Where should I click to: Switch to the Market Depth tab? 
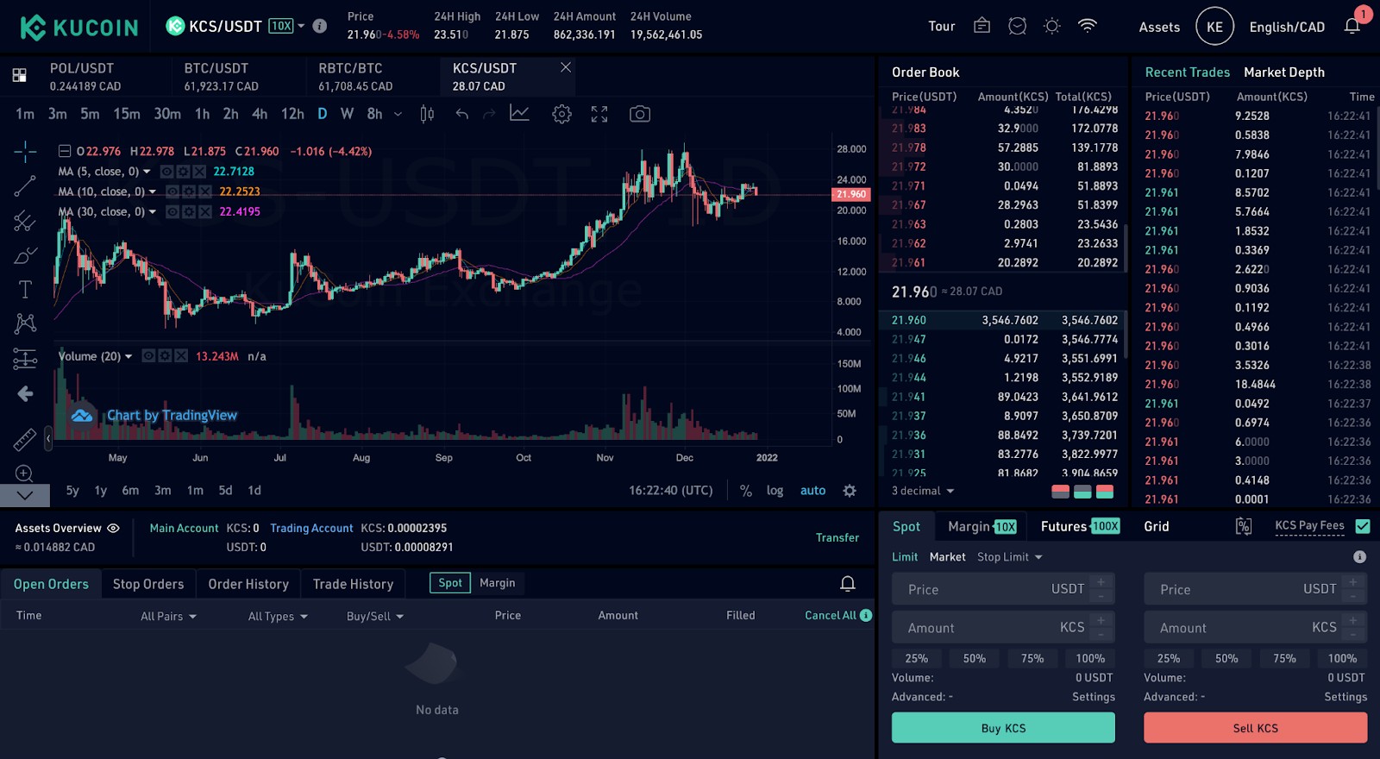(1284, 72)
